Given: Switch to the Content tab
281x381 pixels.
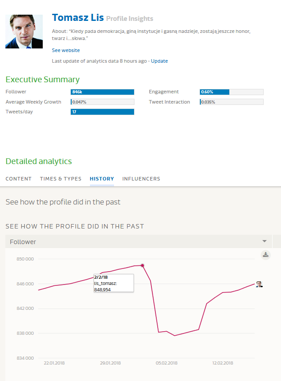Looking at the screenshot, I should coord(19,179).
